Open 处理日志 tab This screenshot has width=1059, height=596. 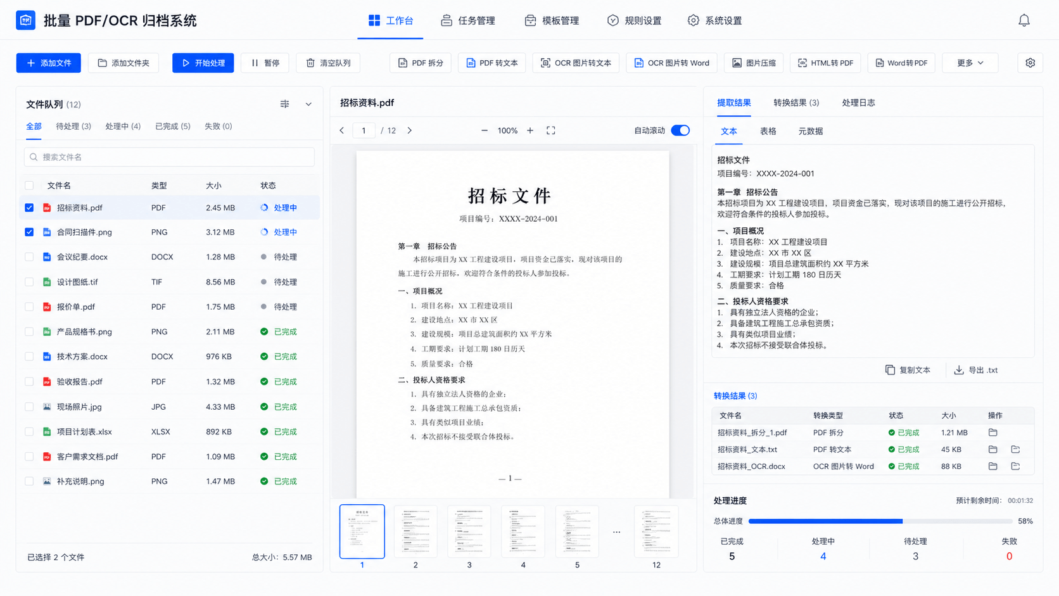tap(858, 103)
